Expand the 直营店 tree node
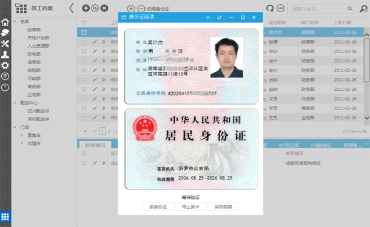The width and height of the screenshot is (370, 227). pyautogui.click(x=22, y=135)
